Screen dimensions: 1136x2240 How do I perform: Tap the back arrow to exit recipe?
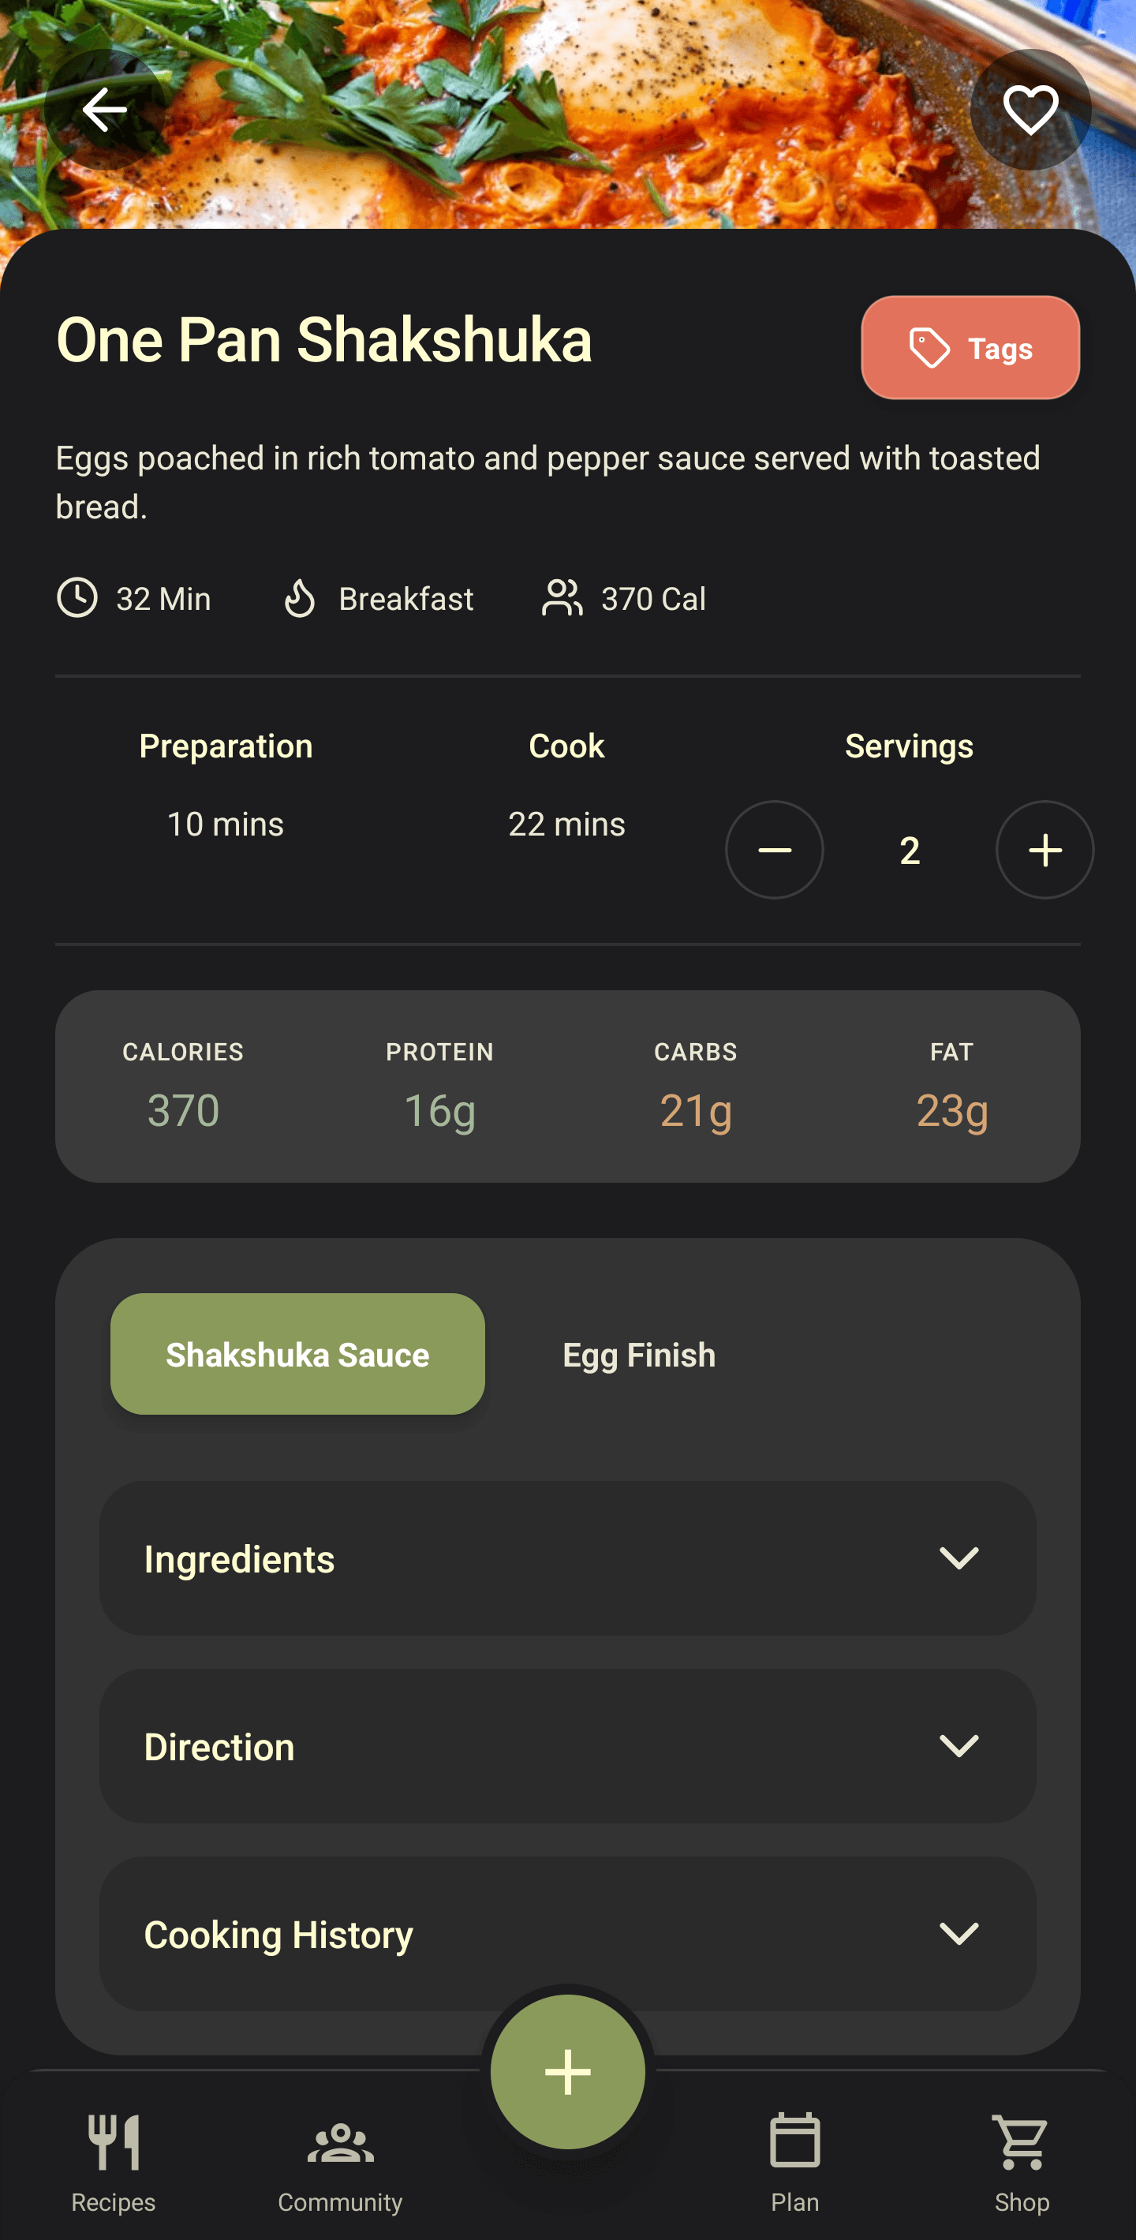(106, 108)
